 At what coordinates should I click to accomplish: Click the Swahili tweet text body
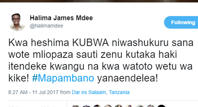101,60
